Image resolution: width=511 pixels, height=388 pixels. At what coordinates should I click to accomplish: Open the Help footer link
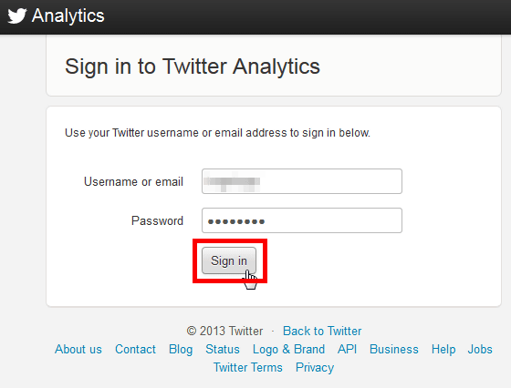point(443,350)
